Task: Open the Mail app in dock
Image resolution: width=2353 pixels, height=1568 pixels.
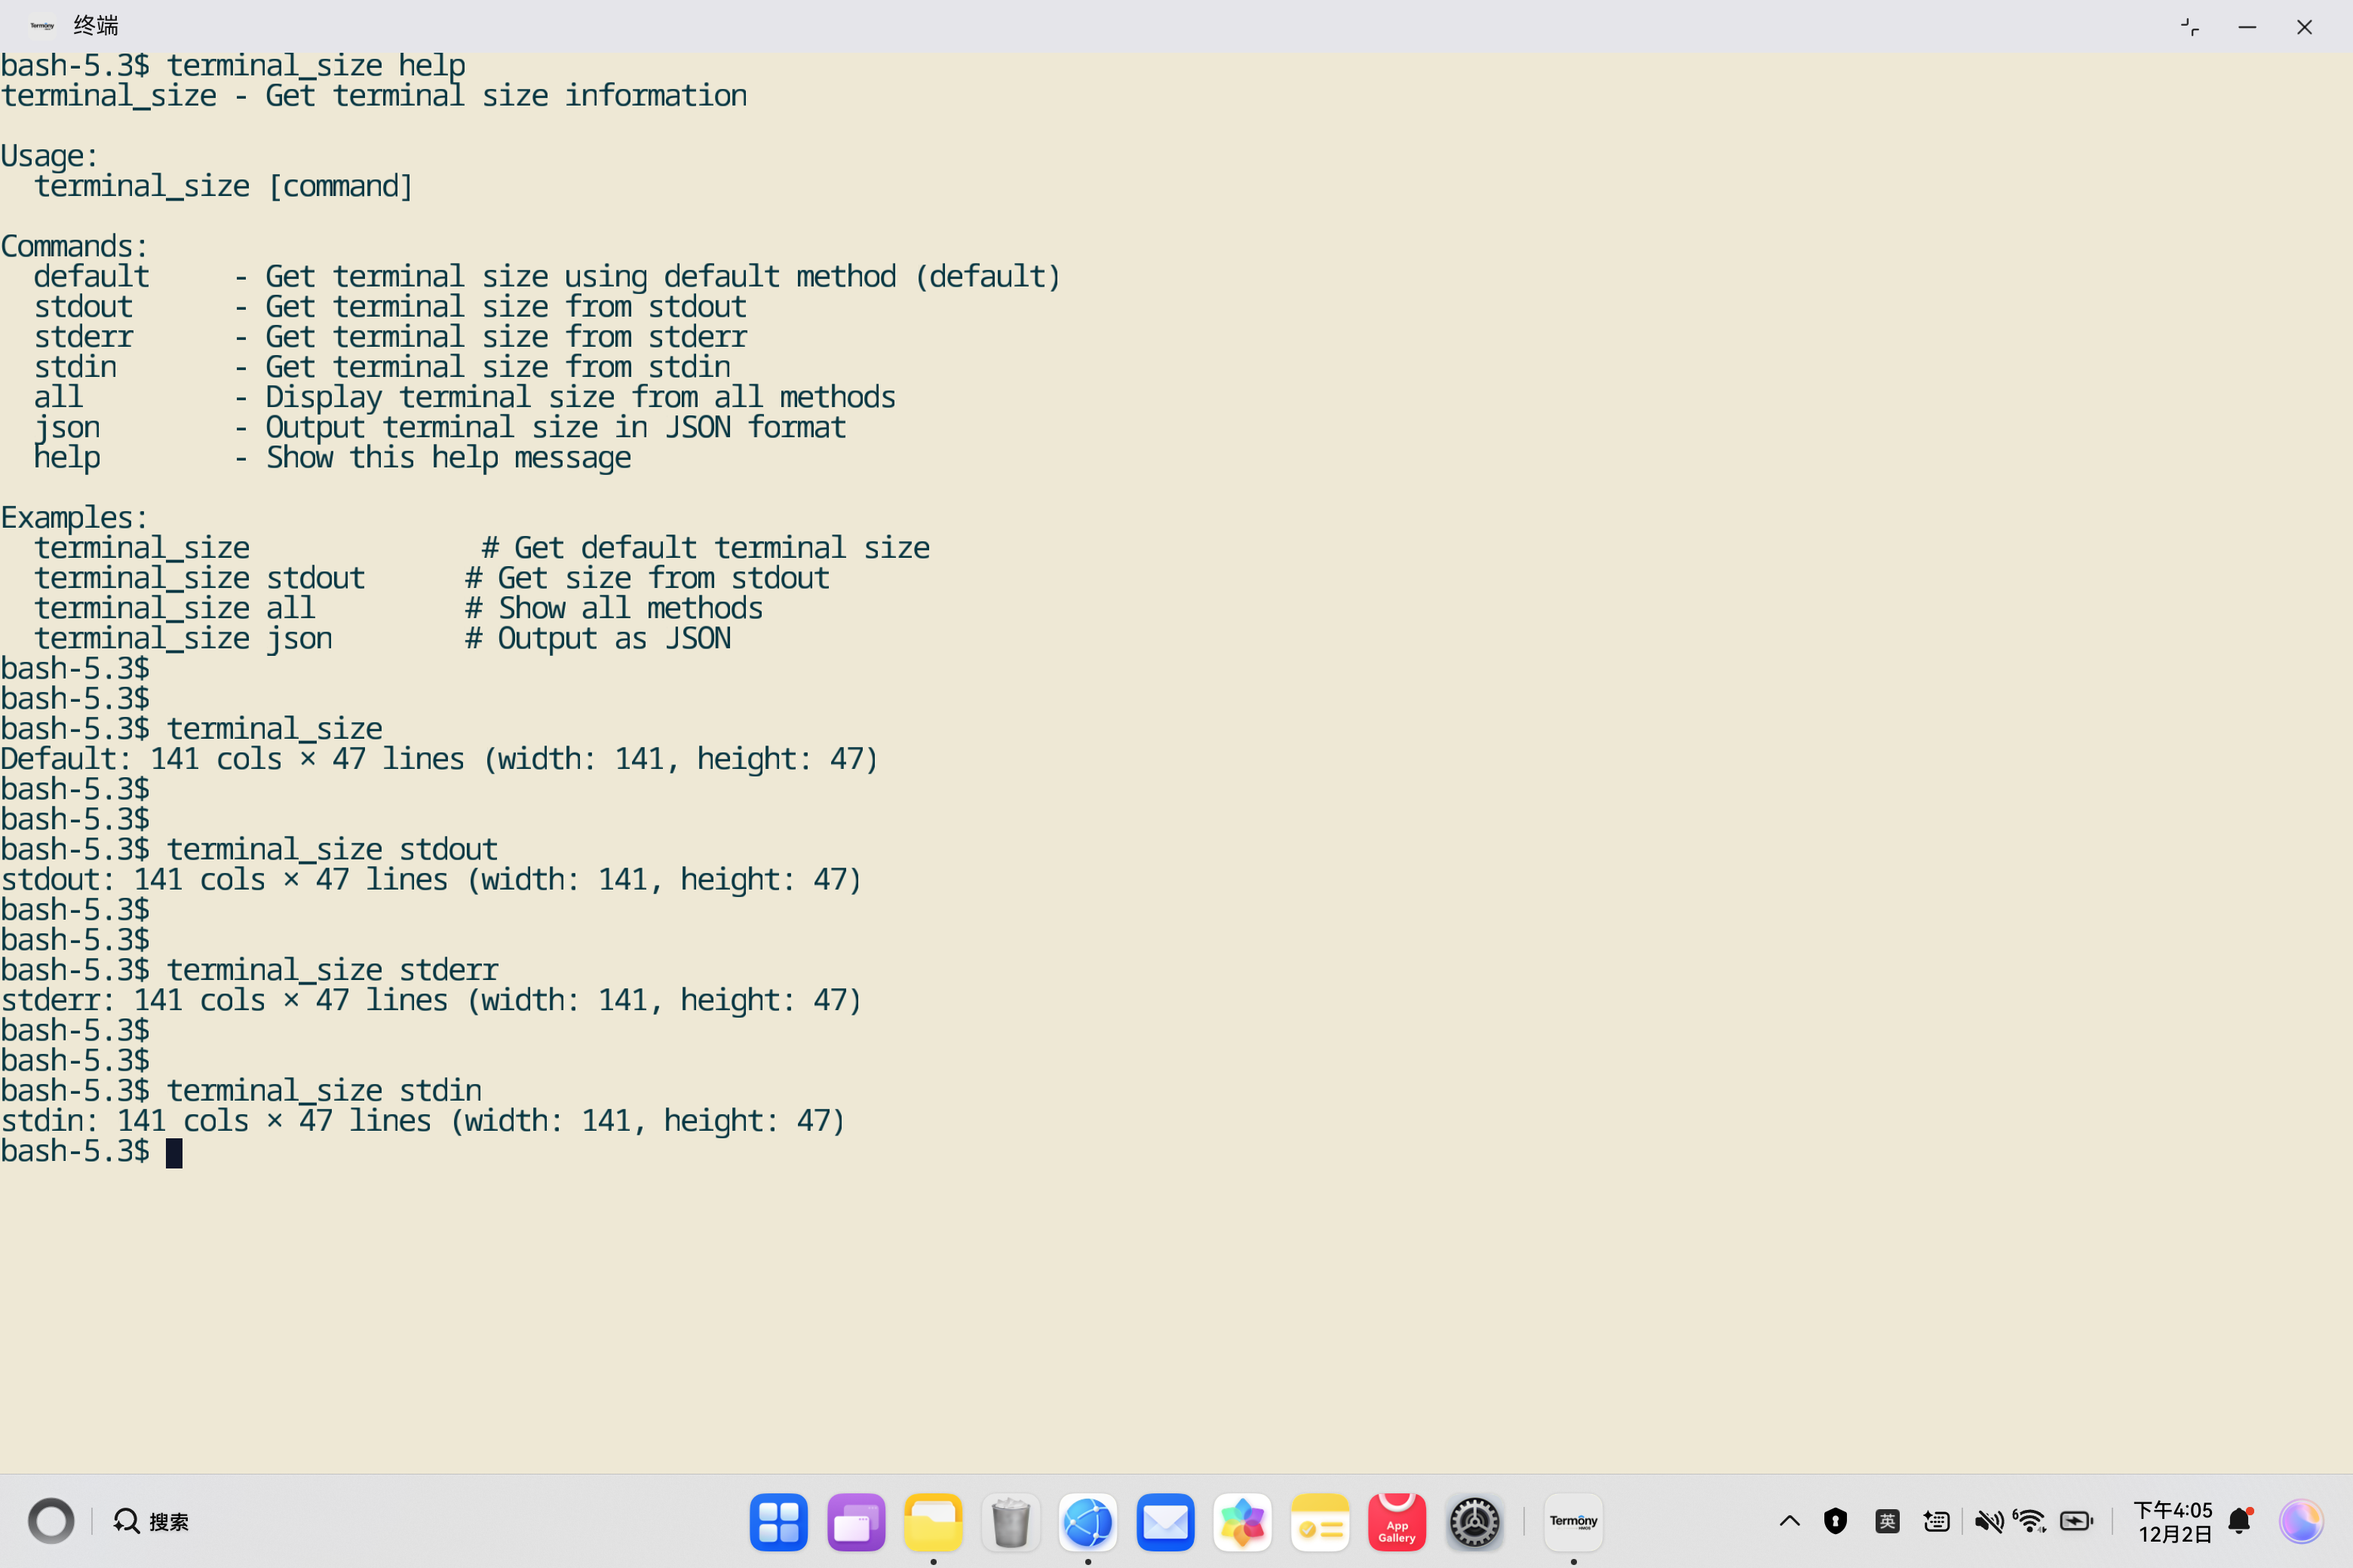Action: pos(1165,1522)
